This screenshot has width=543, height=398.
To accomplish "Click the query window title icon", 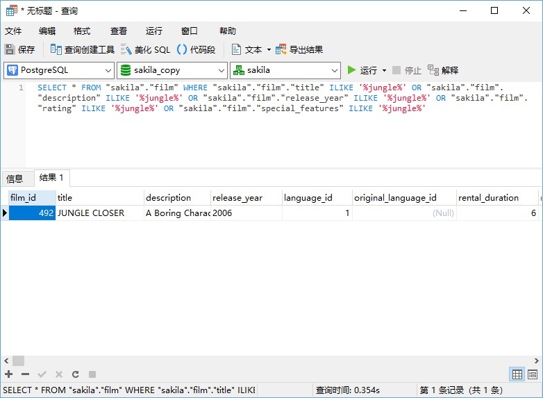I will pos(11,10).
